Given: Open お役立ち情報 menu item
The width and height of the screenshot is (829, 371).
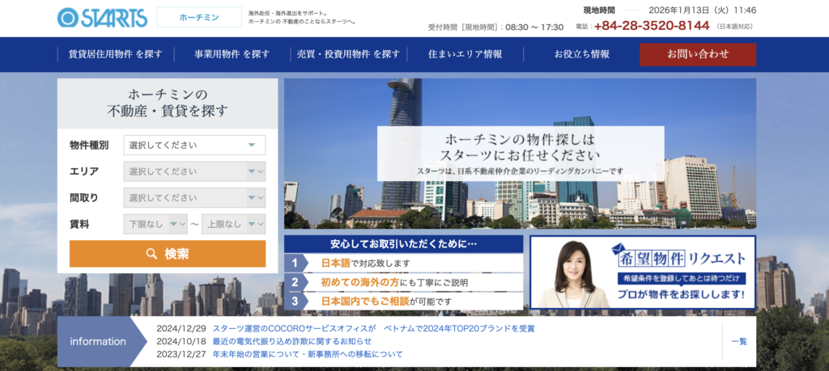Looking at the screenshot, I should pos(581,54).
